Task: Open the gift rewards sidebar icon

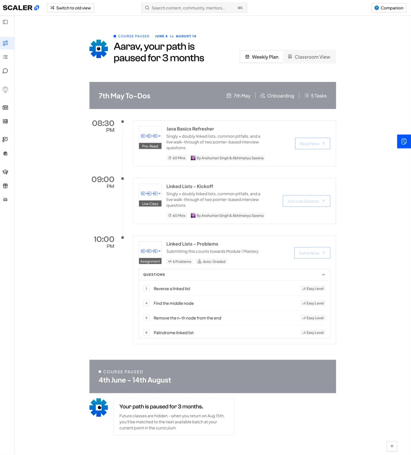Action: point(5,186)
